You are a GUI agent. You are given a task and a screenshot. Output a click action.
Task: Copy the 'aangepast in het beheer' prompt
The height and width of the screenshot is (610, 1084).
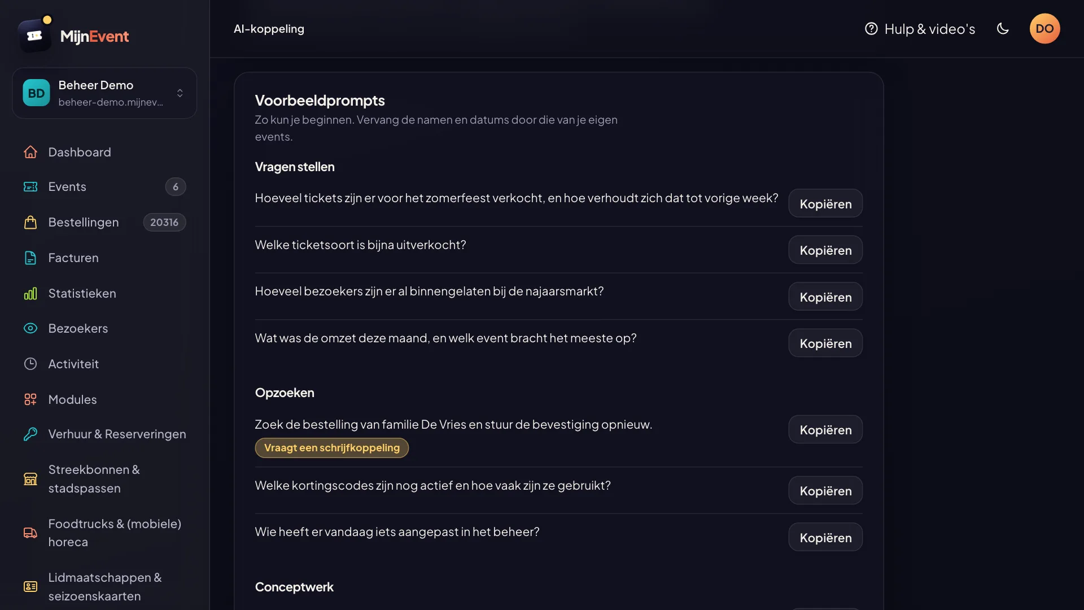point(825,537)
